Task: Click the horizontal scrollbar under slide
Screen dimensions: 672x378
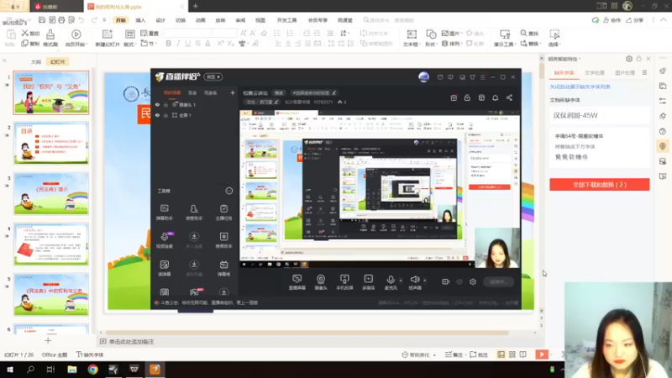Action: click(x=307, y=333)
